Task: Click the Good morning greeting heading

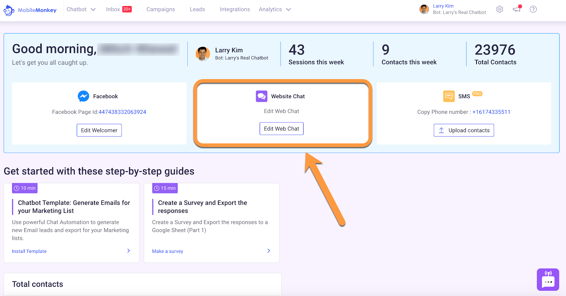Action: click(54, 49)
